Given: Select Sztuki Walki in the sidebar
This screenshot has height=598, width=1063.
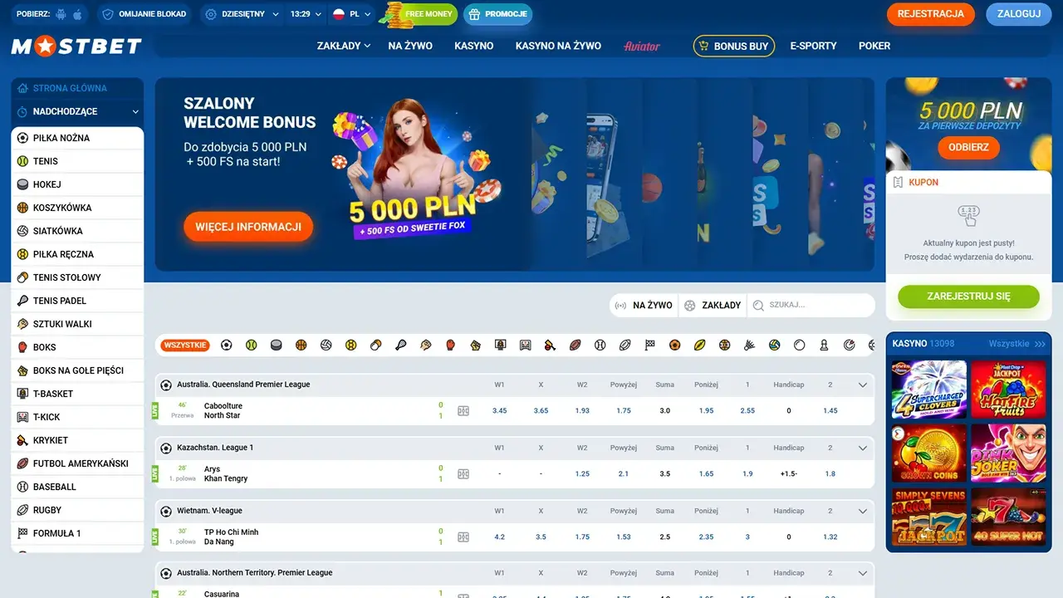Looking at the screenshot, I should pyautogui.click(x=77, y=324).
